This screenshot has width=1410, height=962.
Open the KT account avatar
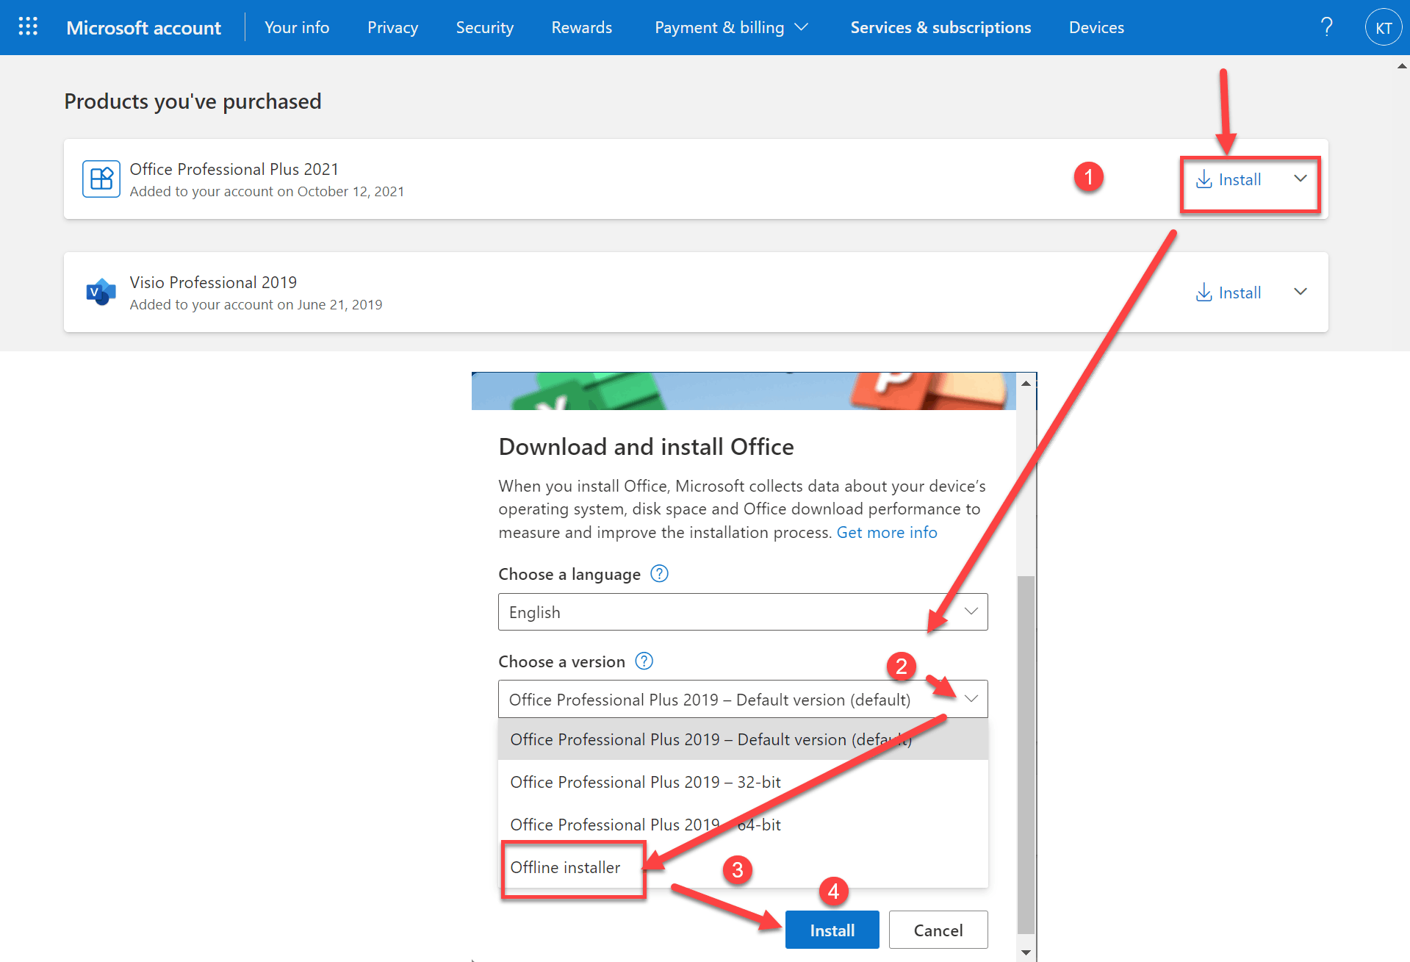1384,28
